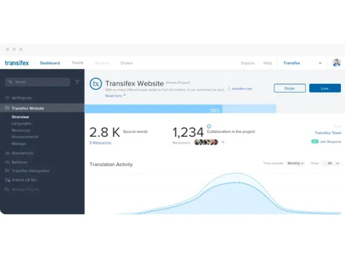Click the peak point on activity chart
Screen dimensions: 345x258
pos(239,182)
